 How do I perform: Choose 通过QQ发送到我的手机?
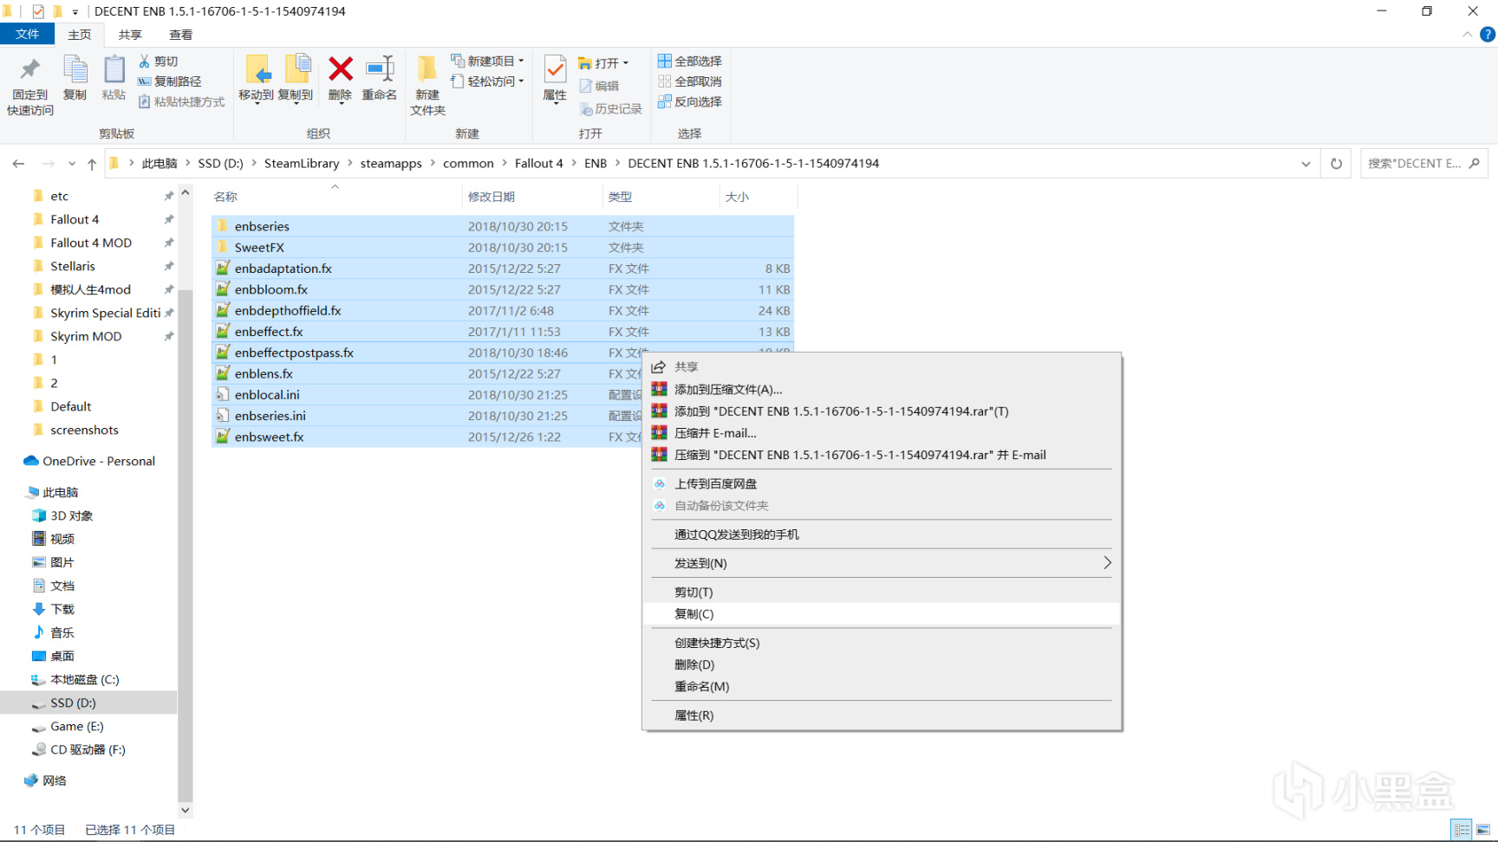882,534
